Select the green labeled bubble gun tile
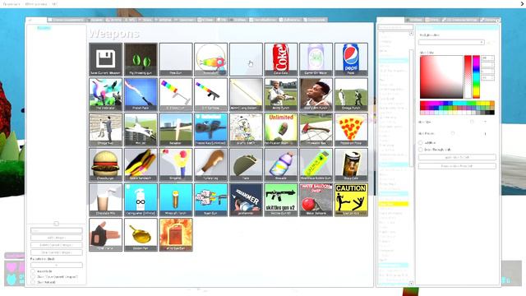This screenshot has height=296, width=526. pos(316,164)
